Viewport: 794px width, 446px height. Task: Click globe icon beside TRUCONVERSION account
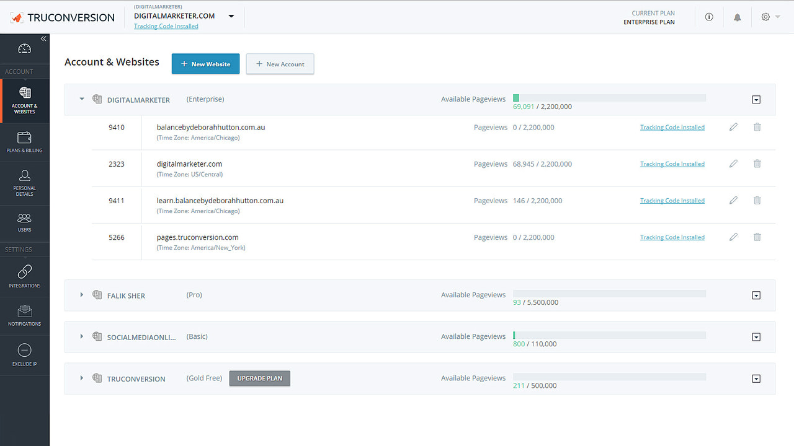[97, 378]
